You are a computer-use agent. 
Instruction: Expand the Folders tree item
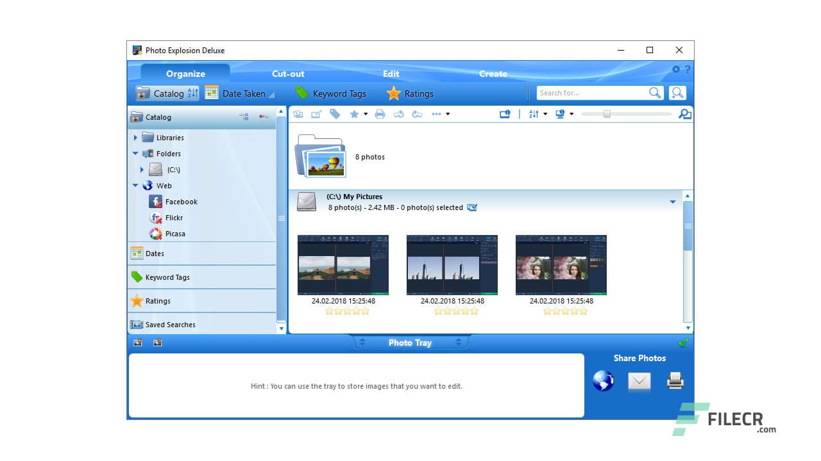pos(135,154)
